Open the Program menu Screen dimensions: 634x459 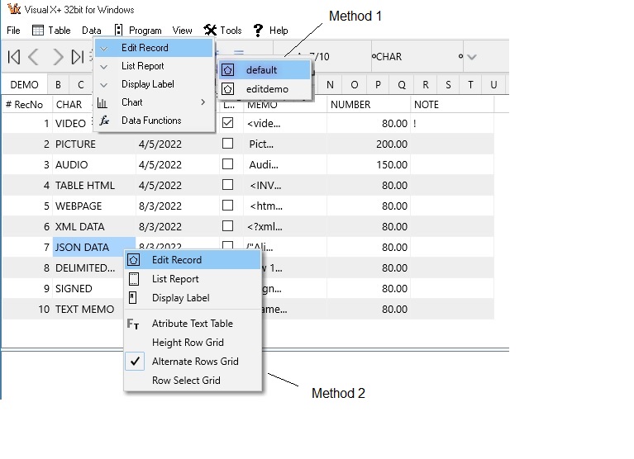(x=145, y=31)
